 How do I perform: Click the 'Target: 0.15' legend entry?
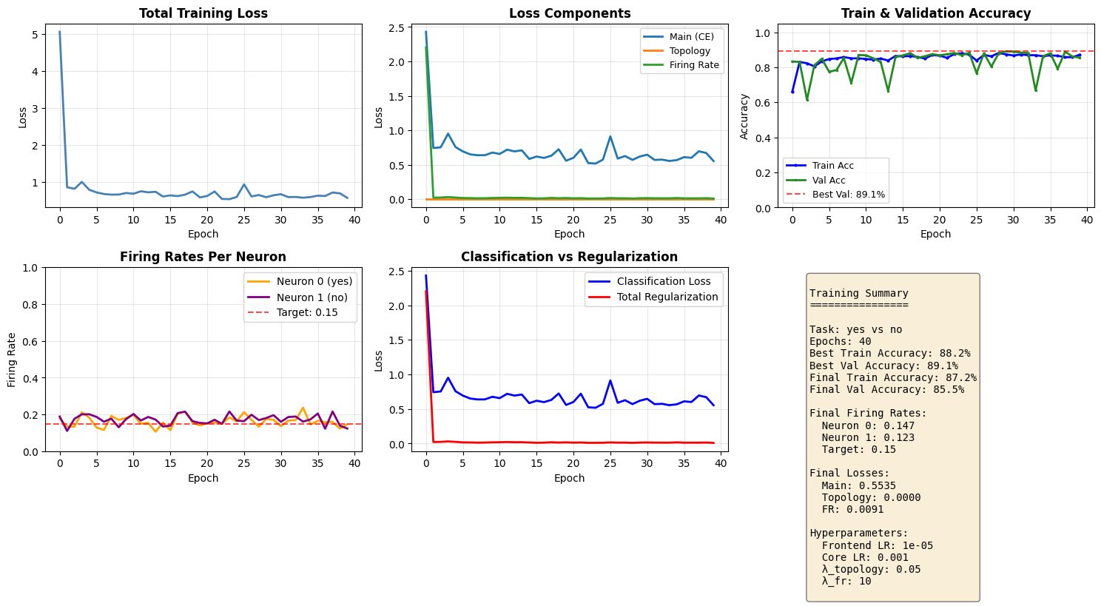[307, 313]
